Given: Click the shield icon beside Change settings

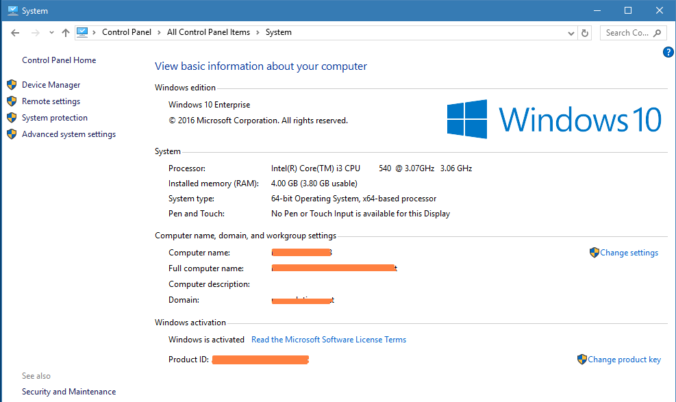Looking at the screenshot, I should (x=594, y=253).
